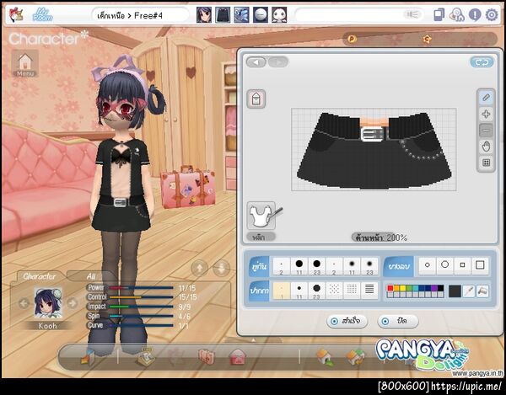Open the mobile phone icon
Viewport: 506px width, 395px height.
pos(439,15)
